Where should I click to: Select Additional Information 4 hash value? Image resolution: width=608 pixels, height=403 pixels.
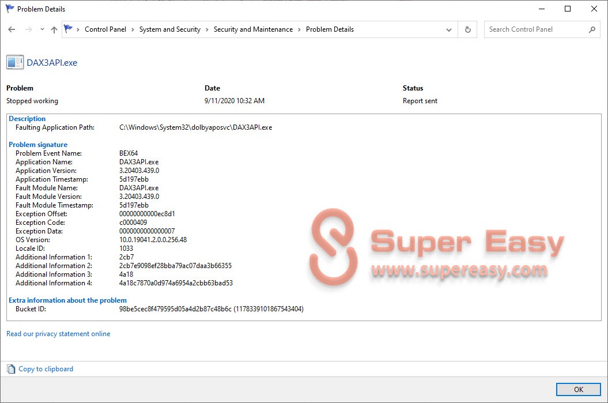(176, 283)
